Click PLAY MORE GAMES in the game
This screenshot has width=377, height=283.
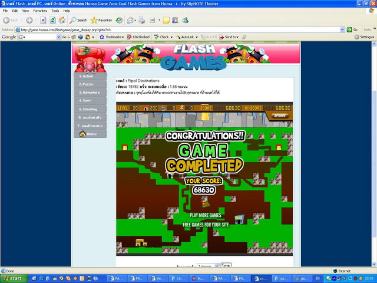click(206, 215)
